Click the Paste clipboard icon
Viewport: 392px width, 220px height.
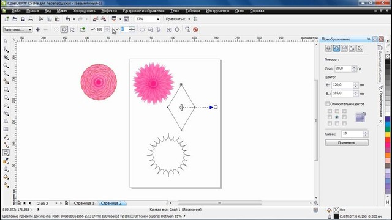pos(57,19)
